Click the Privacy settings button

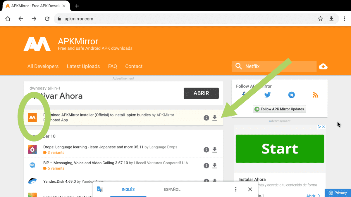(x=338, y=193)
